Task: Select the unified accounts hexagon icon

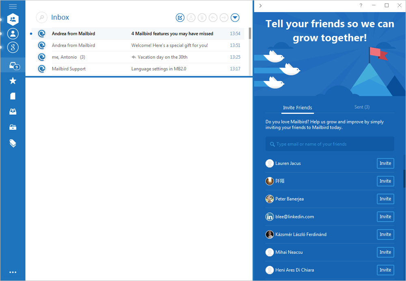Action: tap(13, 19)
